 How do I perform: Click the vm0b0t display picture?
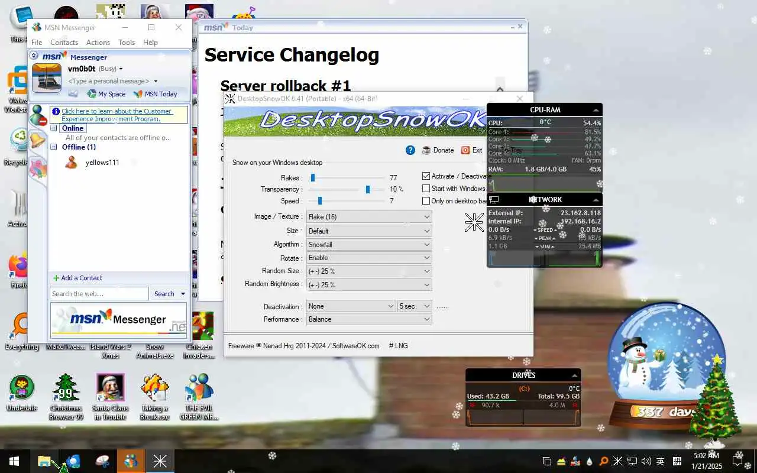pyautogui.click(x=47, y=77)
